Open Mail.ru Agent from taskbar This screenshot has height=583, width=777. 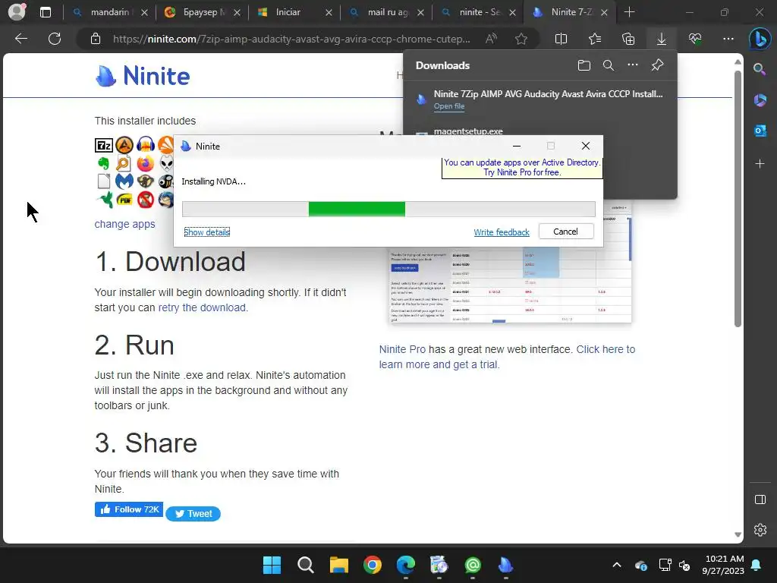point(472,565)
